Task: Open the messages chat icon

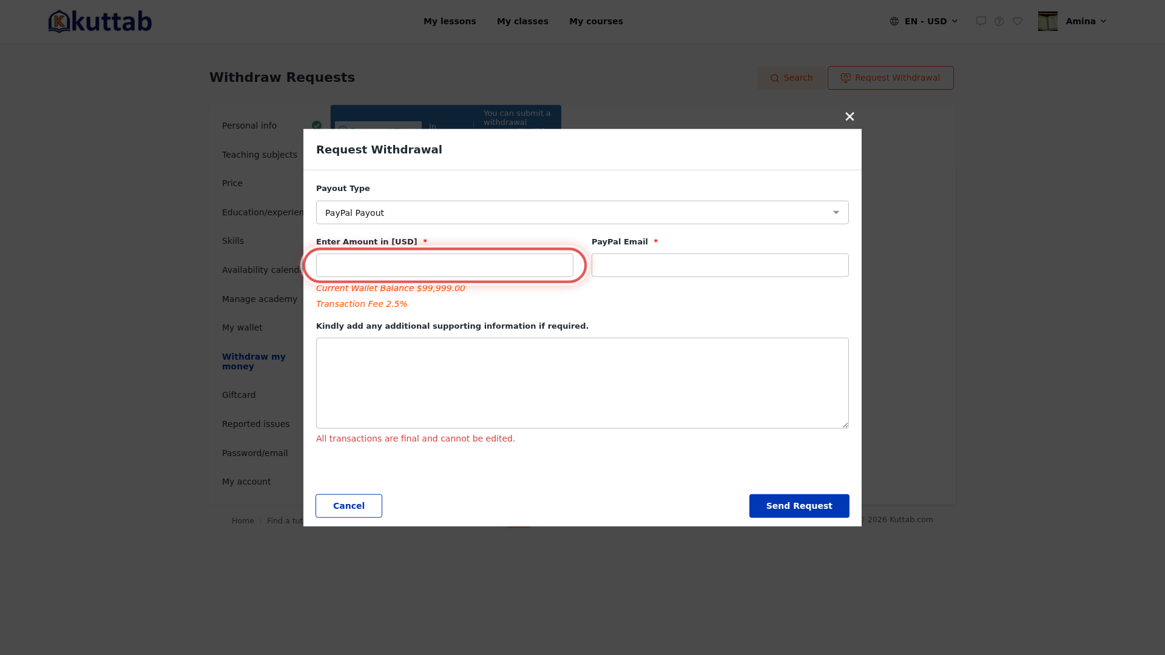Action: click(981, 21)
